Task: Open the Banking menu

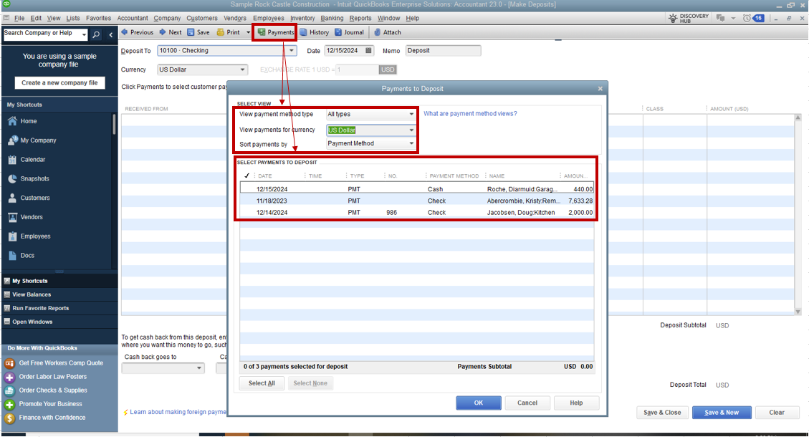Action: [x=331, y=18]
